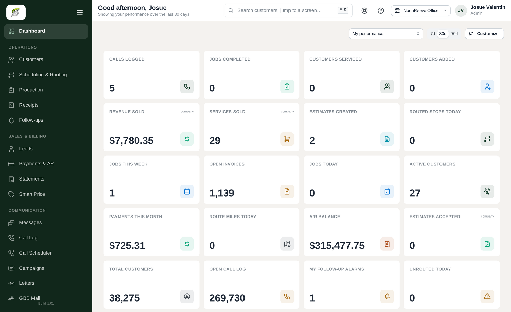Click the $725.31 payments value
Screen dimensions: 511x312
(127, 246)
